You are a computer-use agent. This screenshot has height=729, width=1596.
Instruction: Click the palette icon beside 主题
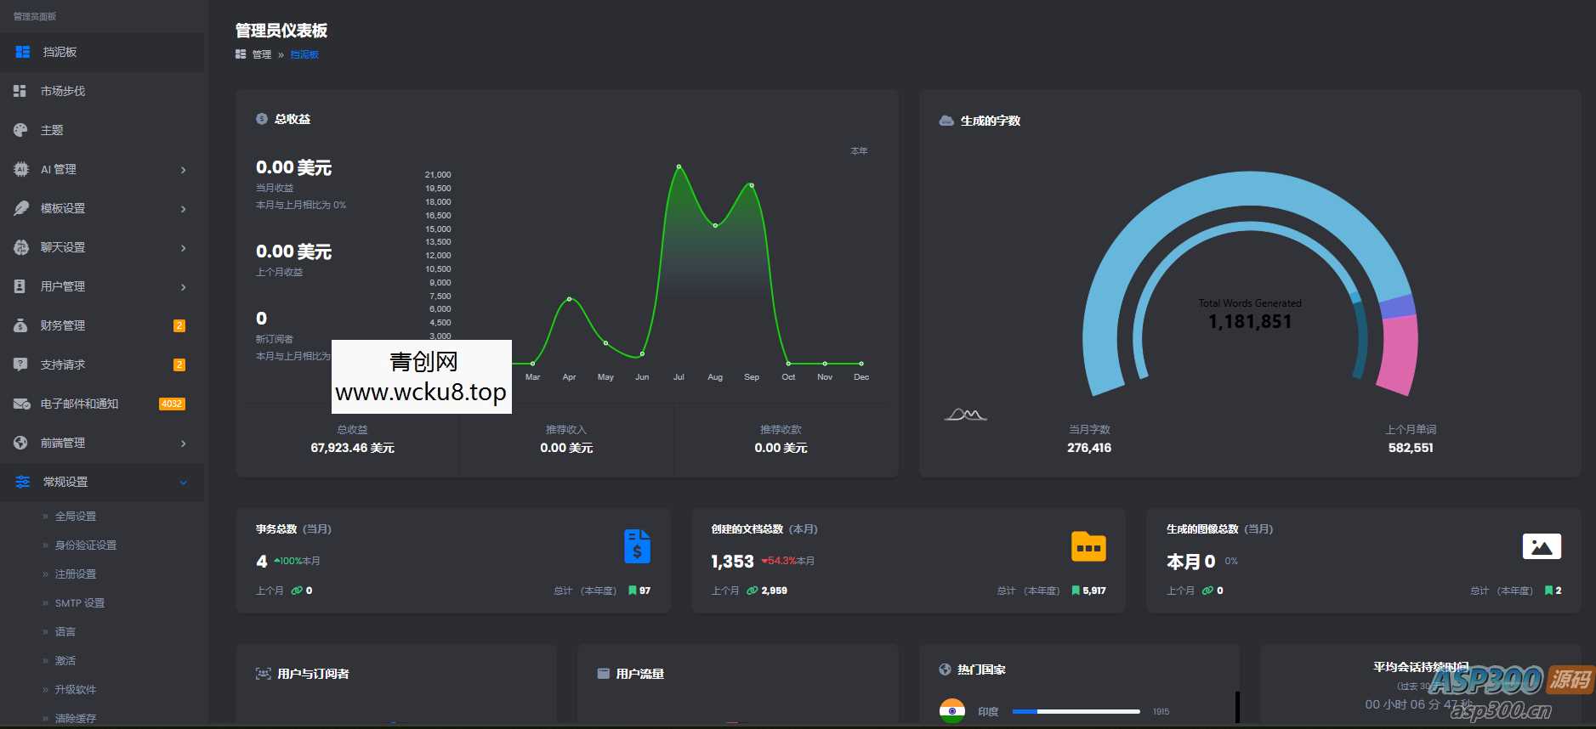[x=20, y=130]
